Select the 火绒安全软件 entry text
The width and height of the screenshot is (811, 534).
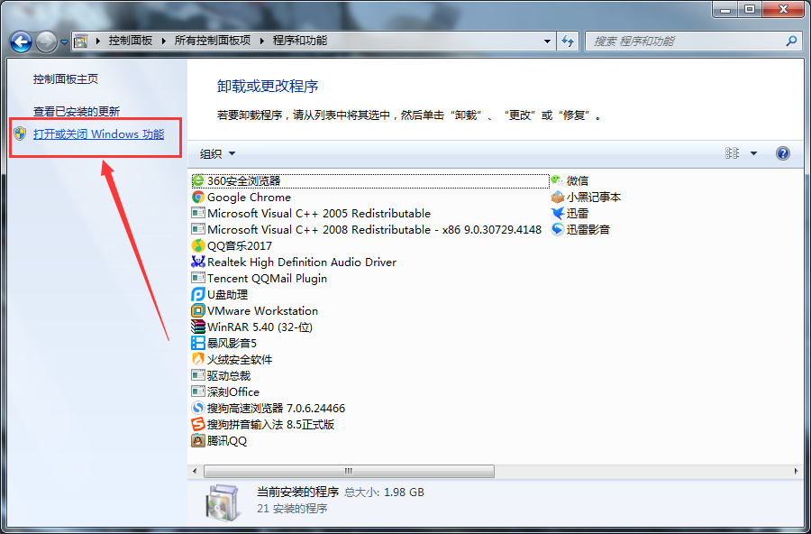tap(240, 359)
